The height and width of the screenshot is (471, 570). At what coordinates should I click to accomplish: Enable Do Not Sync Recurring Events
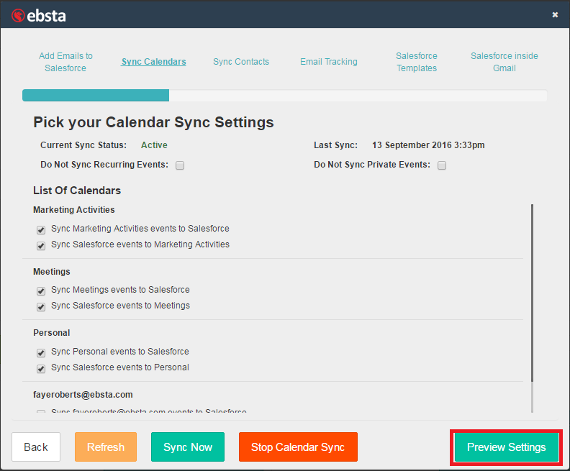click(180, 165)
